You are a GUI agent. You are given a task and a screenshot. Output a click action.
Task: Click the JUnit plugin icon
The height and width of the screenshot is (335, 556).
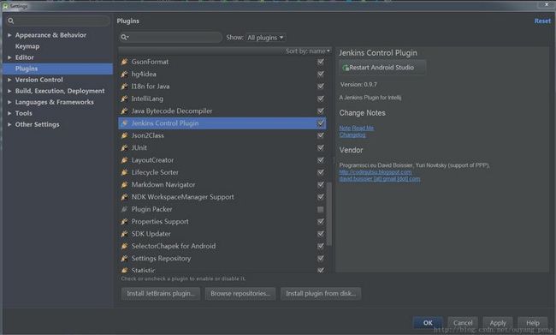coord(125,147)
